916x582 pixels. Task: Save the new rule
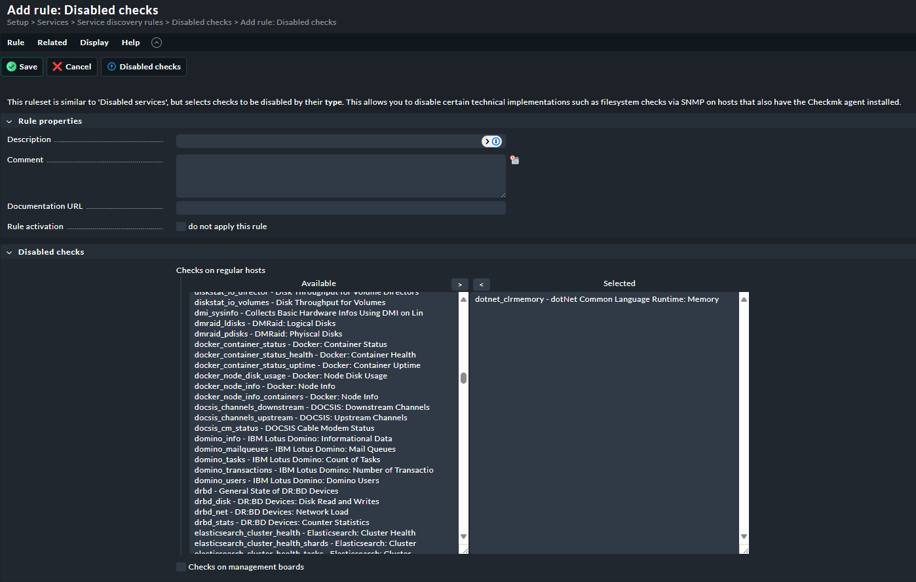[22, 67]
